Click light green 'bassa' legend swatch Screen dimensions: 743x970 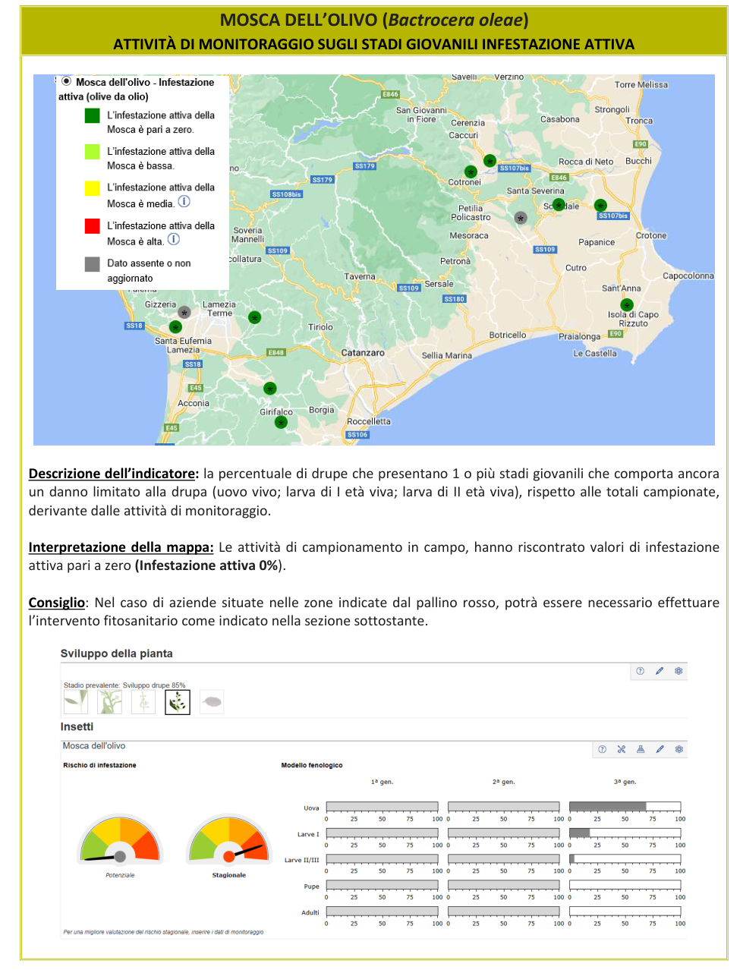pyautogui.click(x=92, y=151)
